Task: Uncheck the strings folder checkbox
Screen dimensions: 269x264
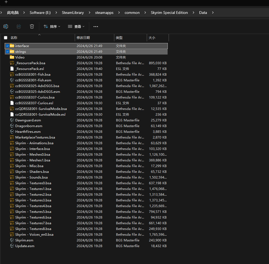Action: pos(7,52)
